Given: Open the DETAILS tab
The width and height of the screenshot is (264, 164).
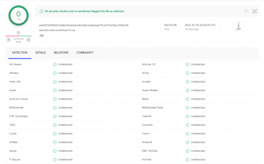Looking at the screenshot, I should coord(41,53).
